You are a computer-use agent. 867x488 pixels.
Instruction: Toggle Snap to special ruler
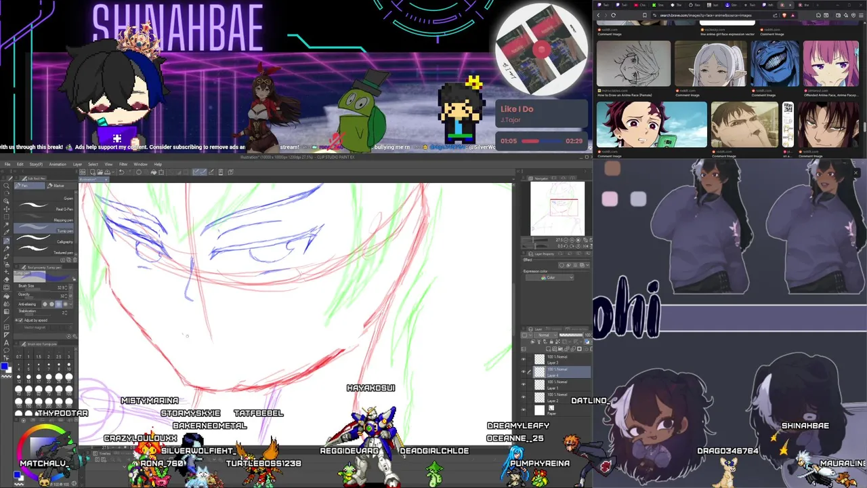(x=203, y=172)
